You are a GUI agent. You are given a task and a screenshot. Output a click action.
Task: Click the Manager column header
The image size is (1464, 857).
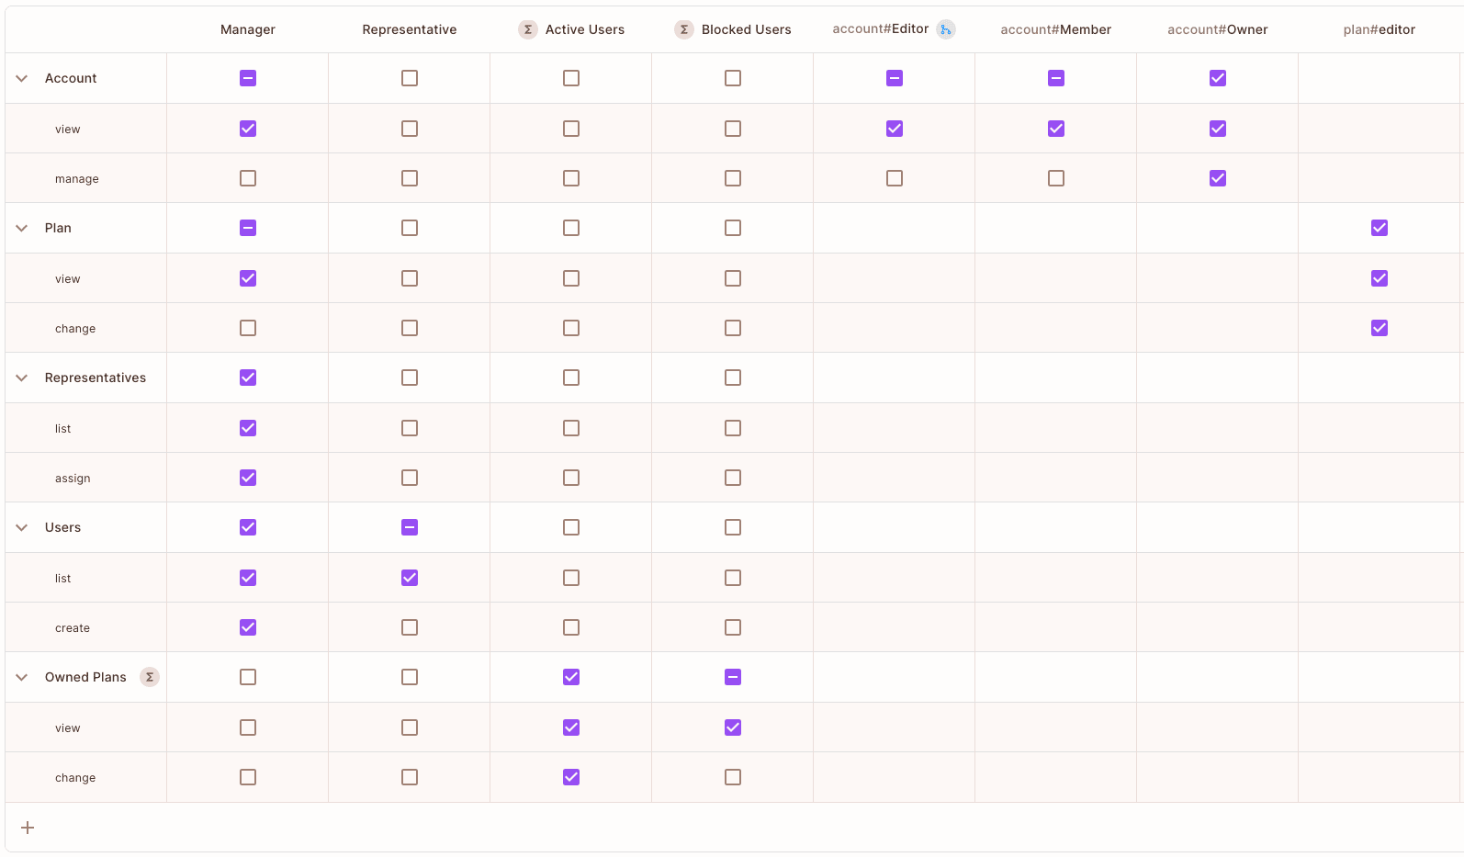coord(247,29)
